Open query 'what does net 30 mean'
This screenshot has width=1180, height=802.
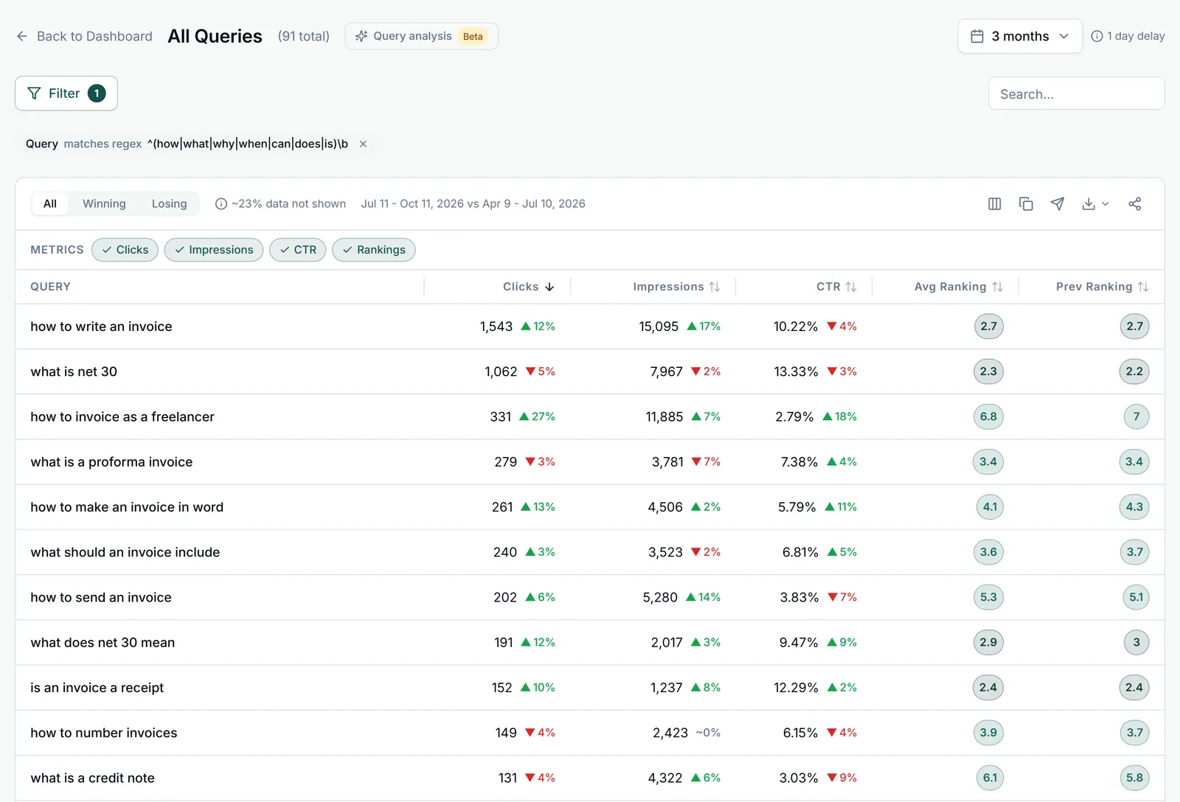103,643
